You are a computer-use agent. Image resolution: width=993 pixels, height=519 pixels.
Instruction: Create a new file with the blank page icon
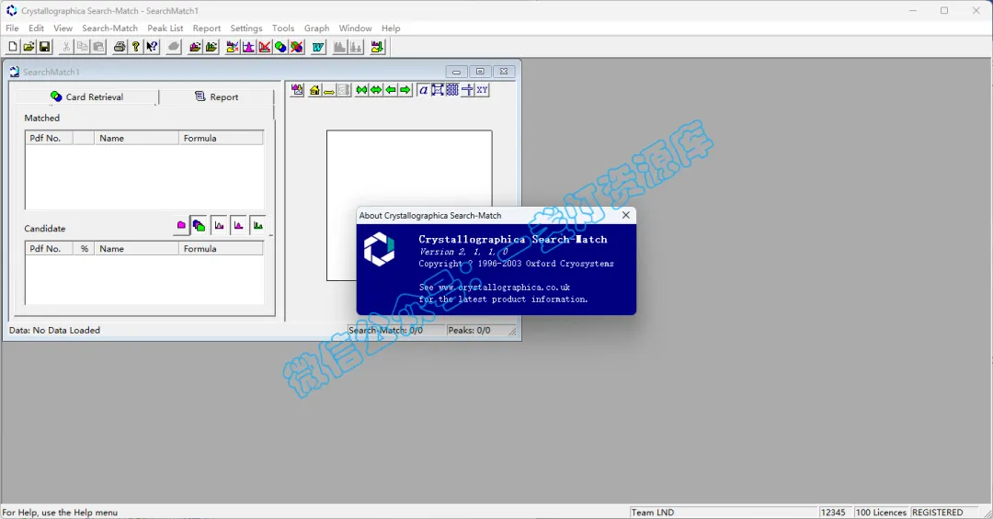pyautogui.click(x=13, y=47)
